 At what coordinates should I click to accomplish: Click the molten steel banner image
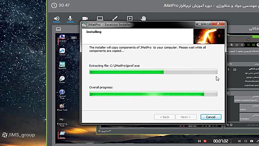click(x=209, y=36)
